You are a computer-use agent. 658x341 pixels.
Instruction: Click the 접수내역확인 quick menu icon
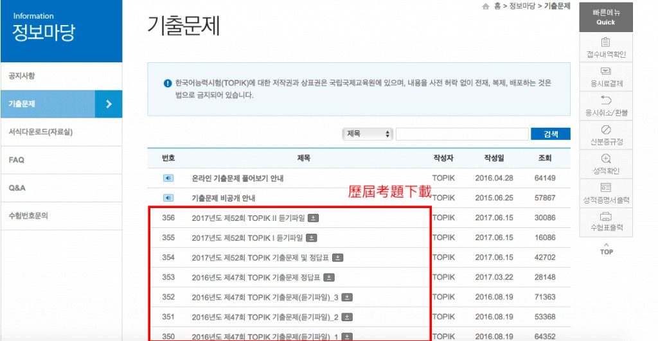pyautogui.click(x=605, y=42)
